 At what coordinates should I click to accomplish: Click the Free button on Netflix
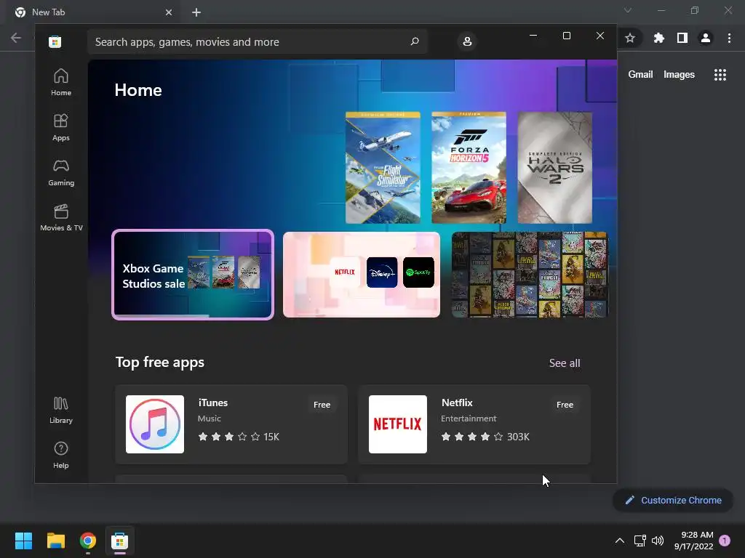(x=565, y=405)
